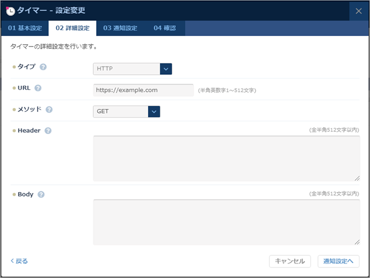Switch to the 04 確認 tab
The width and height of the screenshot is (370, 278).
point(164,28)
